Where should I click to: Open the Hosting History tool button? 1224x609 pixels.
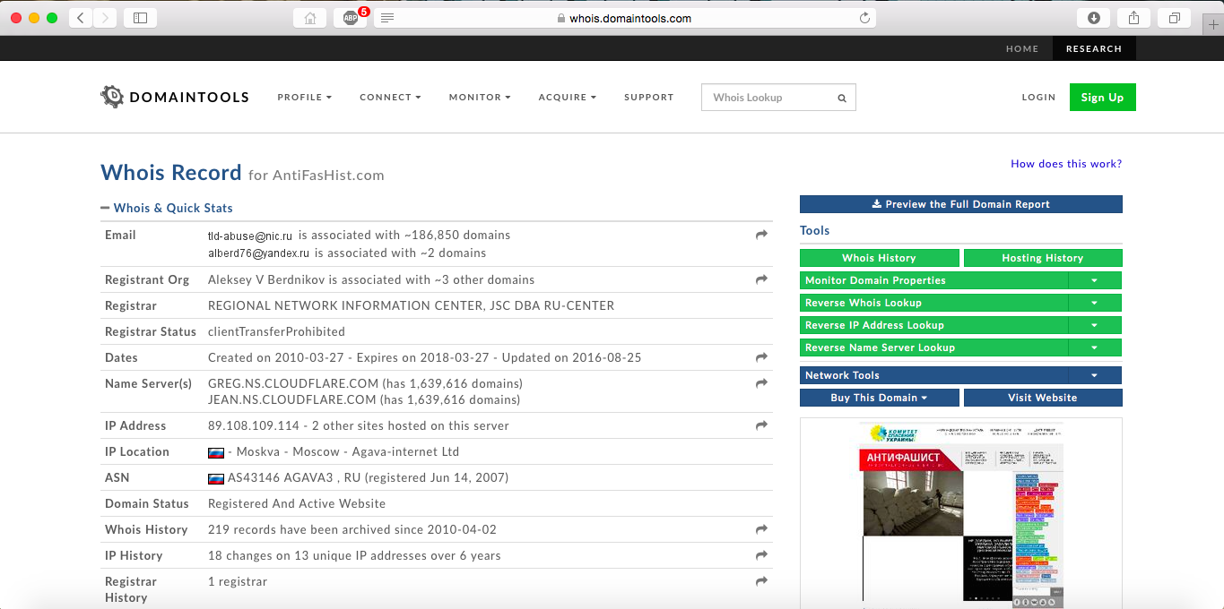coord(1043,258)
